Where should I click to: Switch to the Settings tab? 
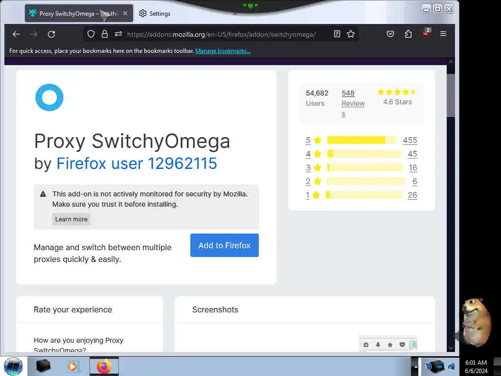point(155,13)
